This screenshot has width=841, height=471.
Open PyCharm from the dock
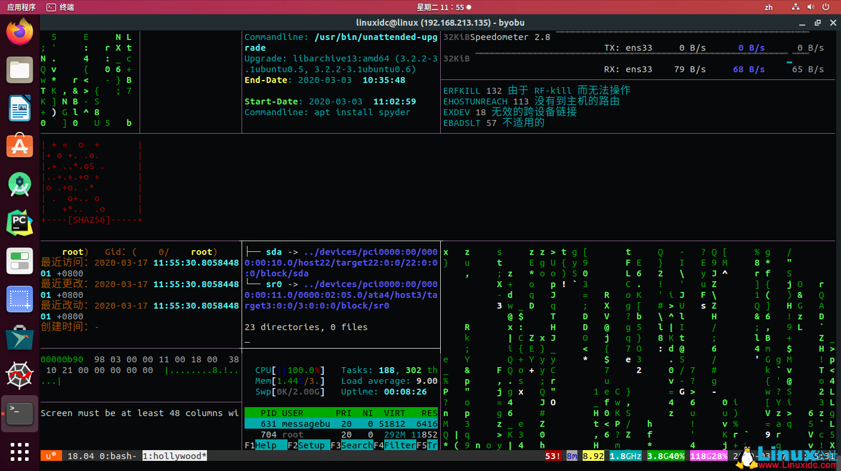click(20, 223)
